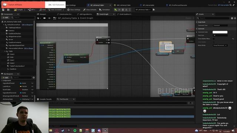Open the Compile options three-dot menu
237x133 pixels.
25,10
